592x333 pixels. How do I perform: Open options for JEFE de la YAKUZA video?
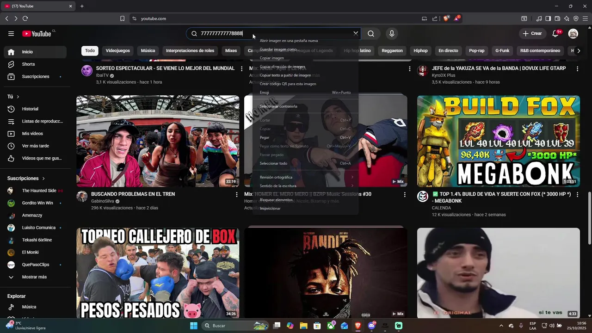click(577, 68)
